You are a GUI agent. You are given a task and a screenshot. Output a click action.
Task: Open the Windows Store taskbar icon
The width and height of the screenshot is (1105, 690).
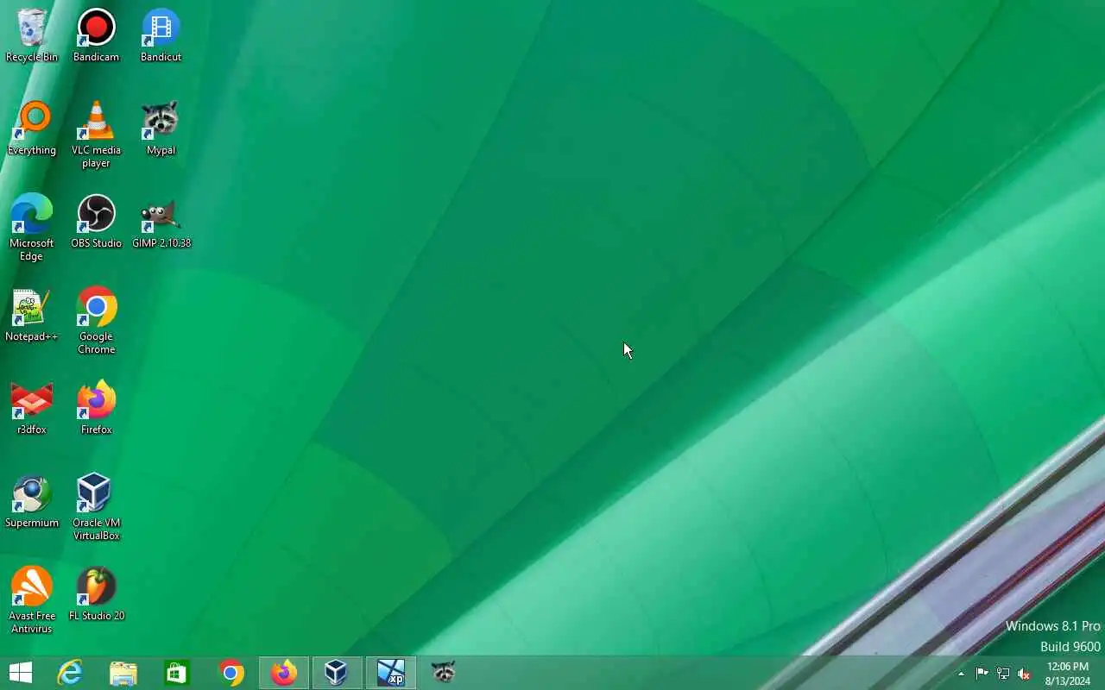(177, 673)
